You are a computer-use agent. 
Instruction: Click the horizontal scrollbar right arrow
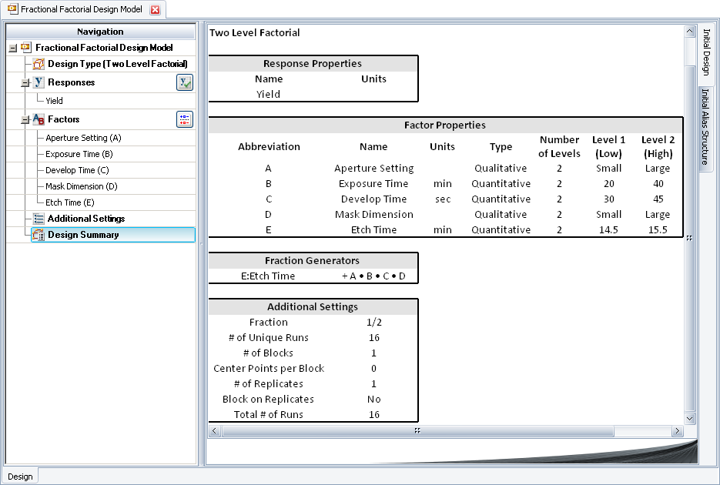677,431
